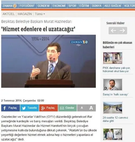
Task: Share on Google Plus via Paylaş
Action: pyautogui.click(x=48, y=108)
